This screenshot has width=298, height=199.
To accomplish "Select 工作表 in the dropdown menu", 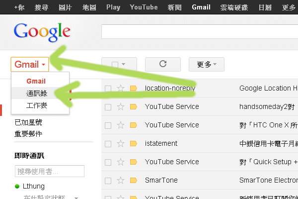I will pyautogui.click(x=37, y=105).
